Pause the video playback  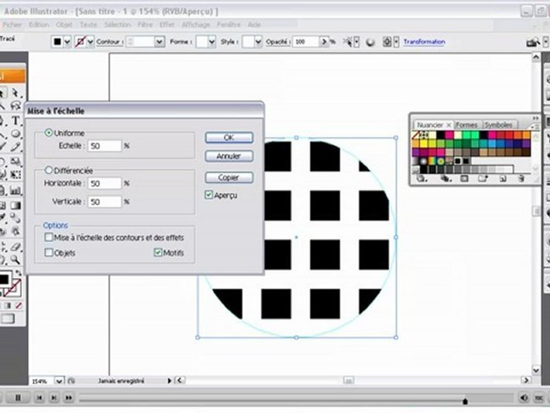pyautogui.click(x=18, y=398)
